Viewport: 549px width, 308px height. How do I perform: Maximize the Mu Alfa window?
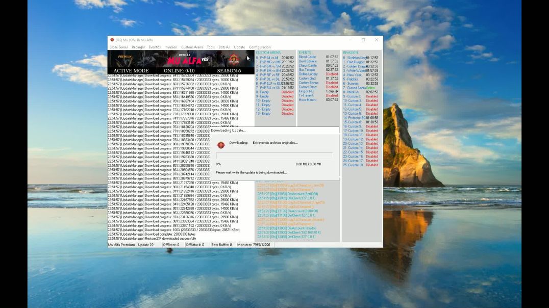[x=363, y=40]
